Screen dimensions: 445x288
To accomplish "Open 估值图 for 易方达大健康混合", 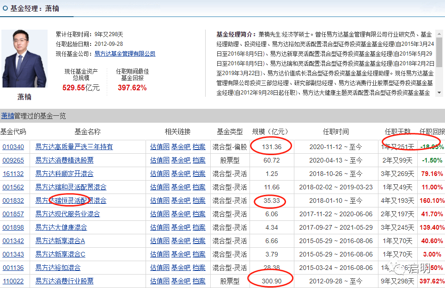I will [x=160, y=227].
